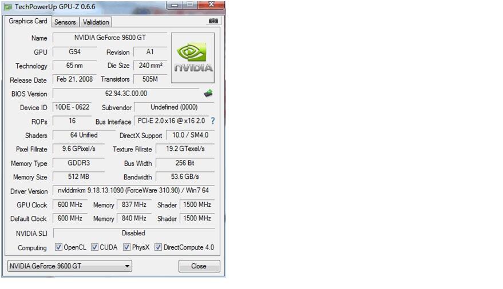Viewport: 503px width, 289px height.
Task: Click the Subvendor field Undefined (0000)
Action: point(174,107)
